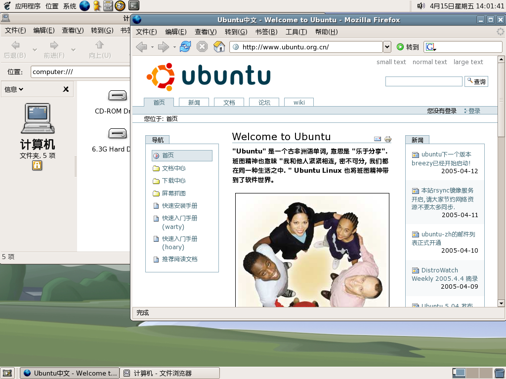Open the '应用程序' menu in top panel

[x=28, y=6]
